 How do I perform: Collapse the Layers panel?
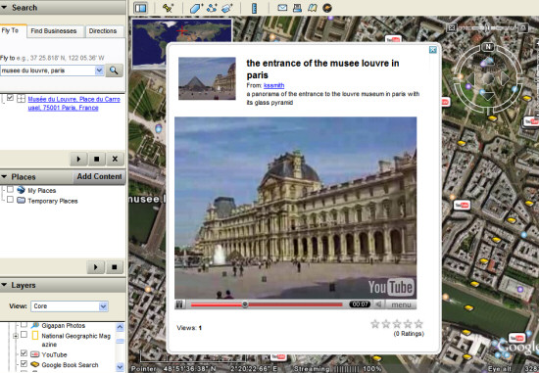click(x=4, y=285)
